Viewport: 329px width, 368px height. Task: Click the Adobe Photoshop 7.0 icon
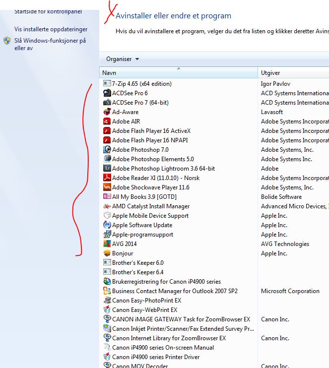[x=107, y=150]
